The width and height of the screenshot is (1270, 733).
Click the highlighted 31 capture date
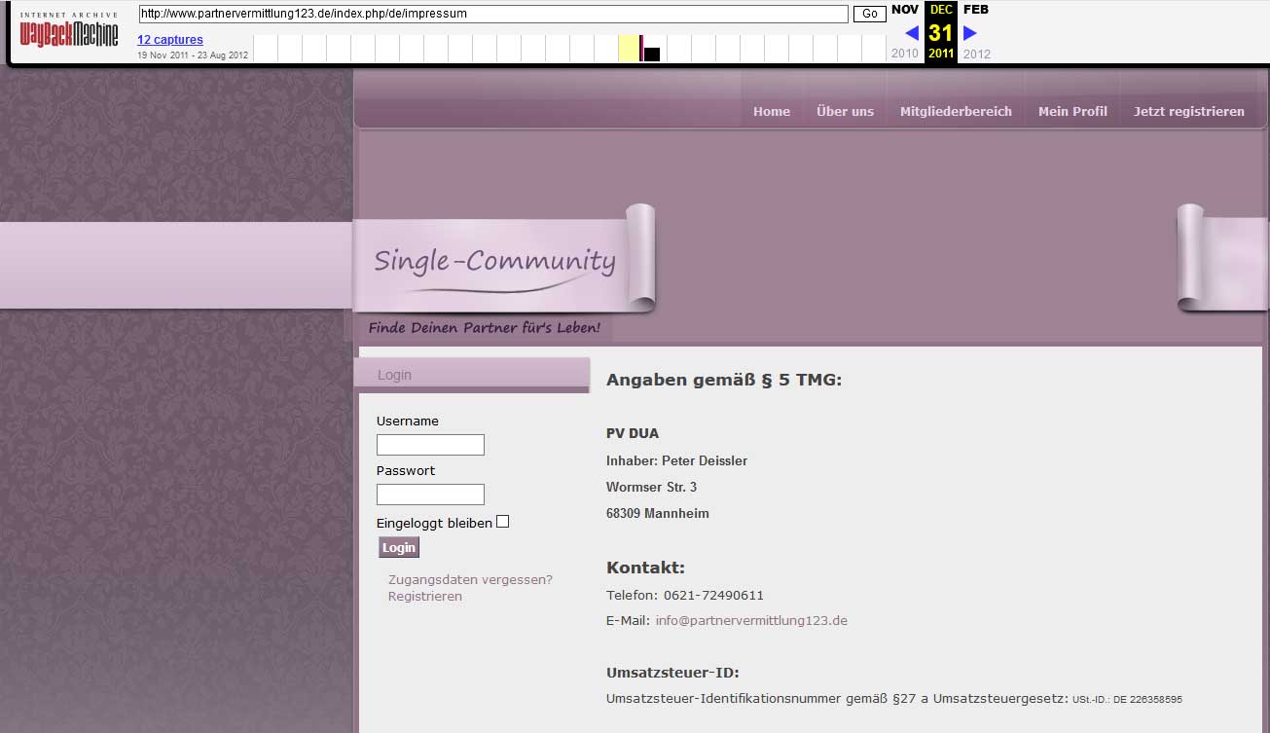[940, 33]
